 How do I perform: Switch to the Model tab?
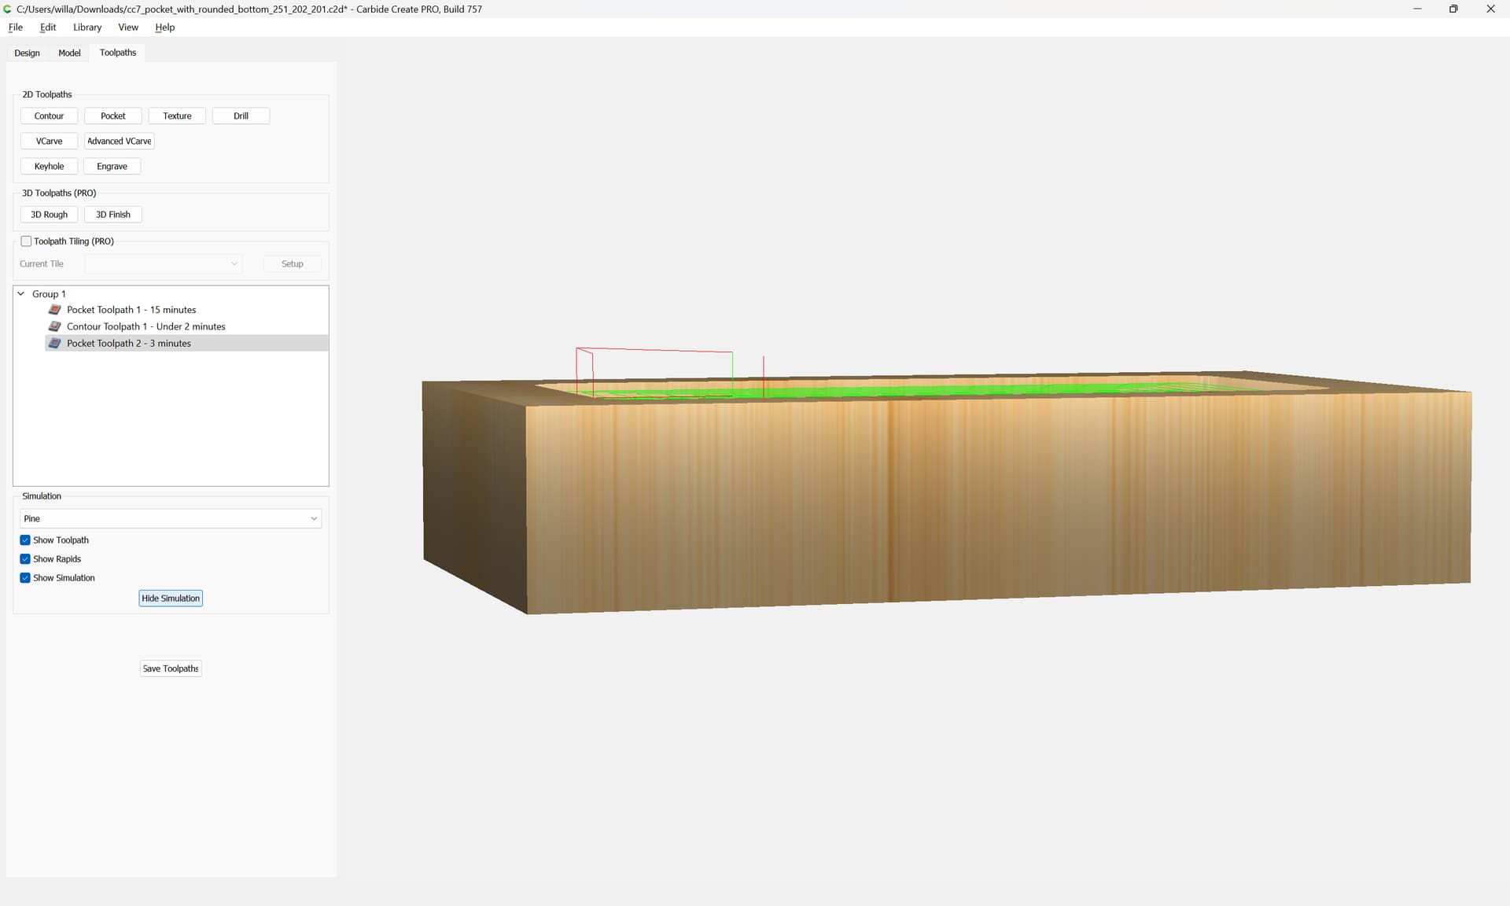(69, 53)
